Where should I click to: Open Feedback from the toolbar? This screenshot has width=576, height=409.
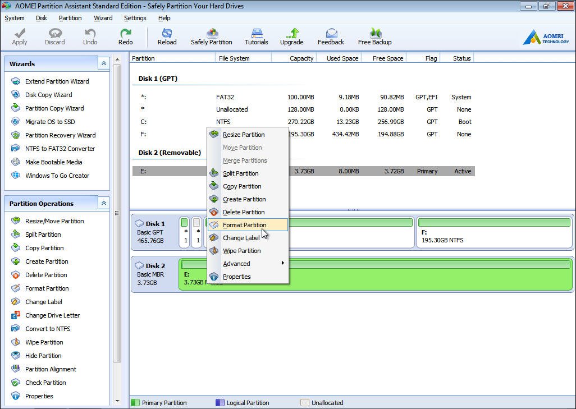pyautogui.click(x=331, y=36)
